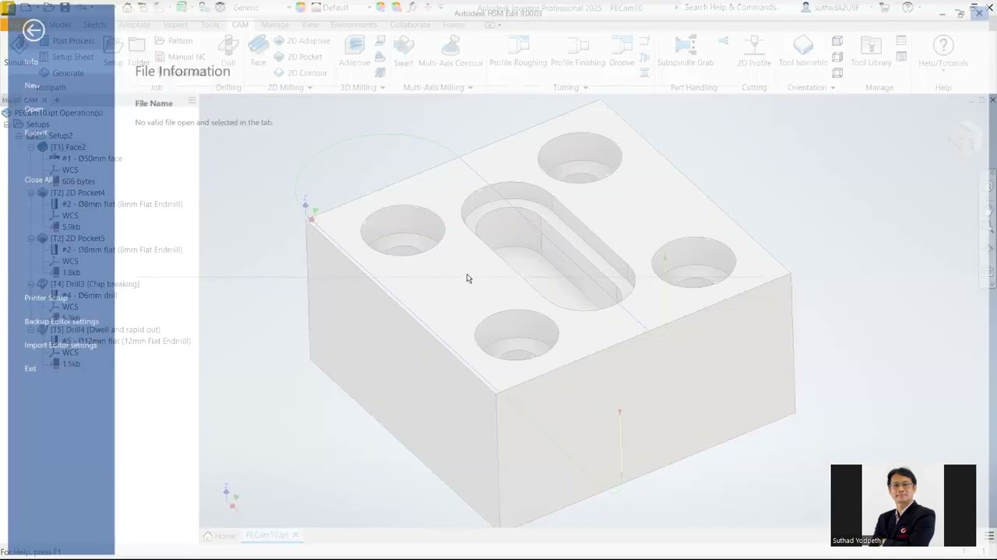Switch to the Environments ribbon tab
Screen dimensions: 997x560
(x=354, y=25)
